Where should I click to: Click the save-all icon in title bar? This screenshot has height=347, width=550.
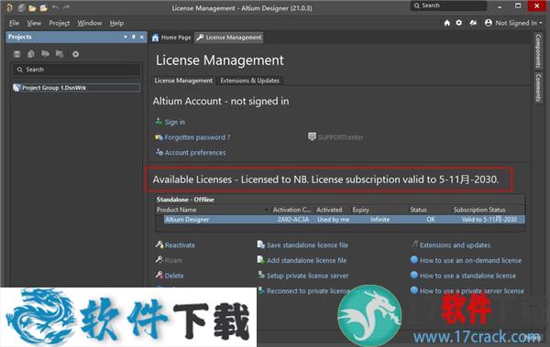coord(21,7)
